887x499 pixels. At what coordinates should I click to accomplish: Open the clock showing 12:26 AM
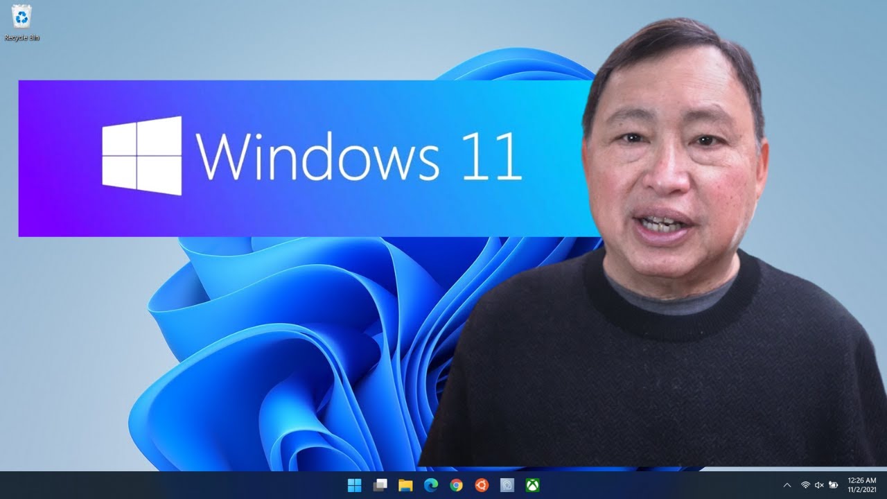[x=862, y=484]
